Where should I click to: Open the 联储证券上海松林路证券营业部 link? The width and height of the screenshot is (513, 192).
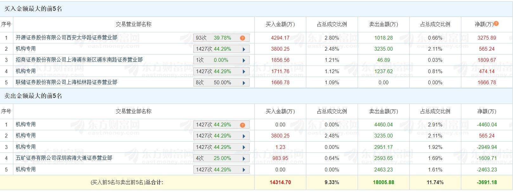pyautogui.click(x=66, y=82)
